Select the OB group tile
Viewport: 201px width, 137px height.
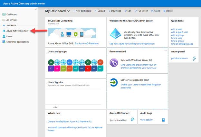click(x=75, y=68)
